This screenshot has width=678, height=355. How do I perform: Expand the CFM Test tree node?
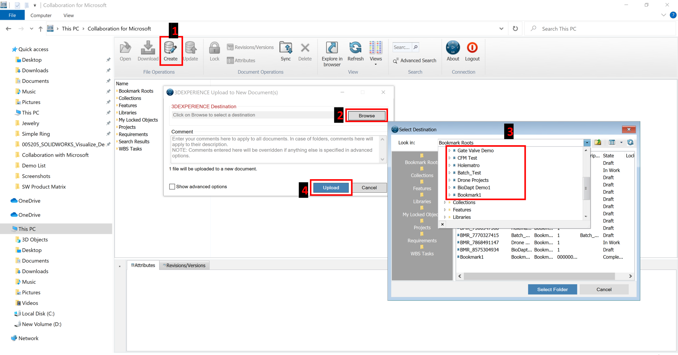(x=450, y=158)
